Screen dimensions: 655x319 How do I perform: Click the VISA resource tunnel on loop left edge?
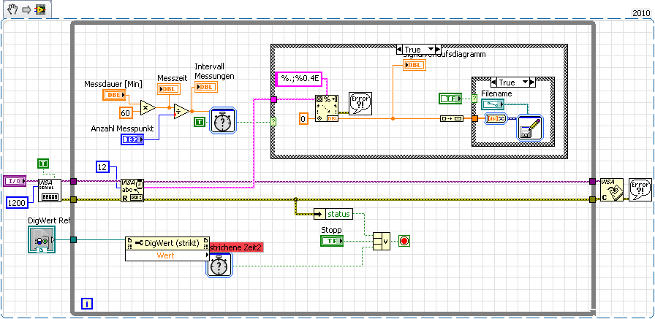[73, 181]
